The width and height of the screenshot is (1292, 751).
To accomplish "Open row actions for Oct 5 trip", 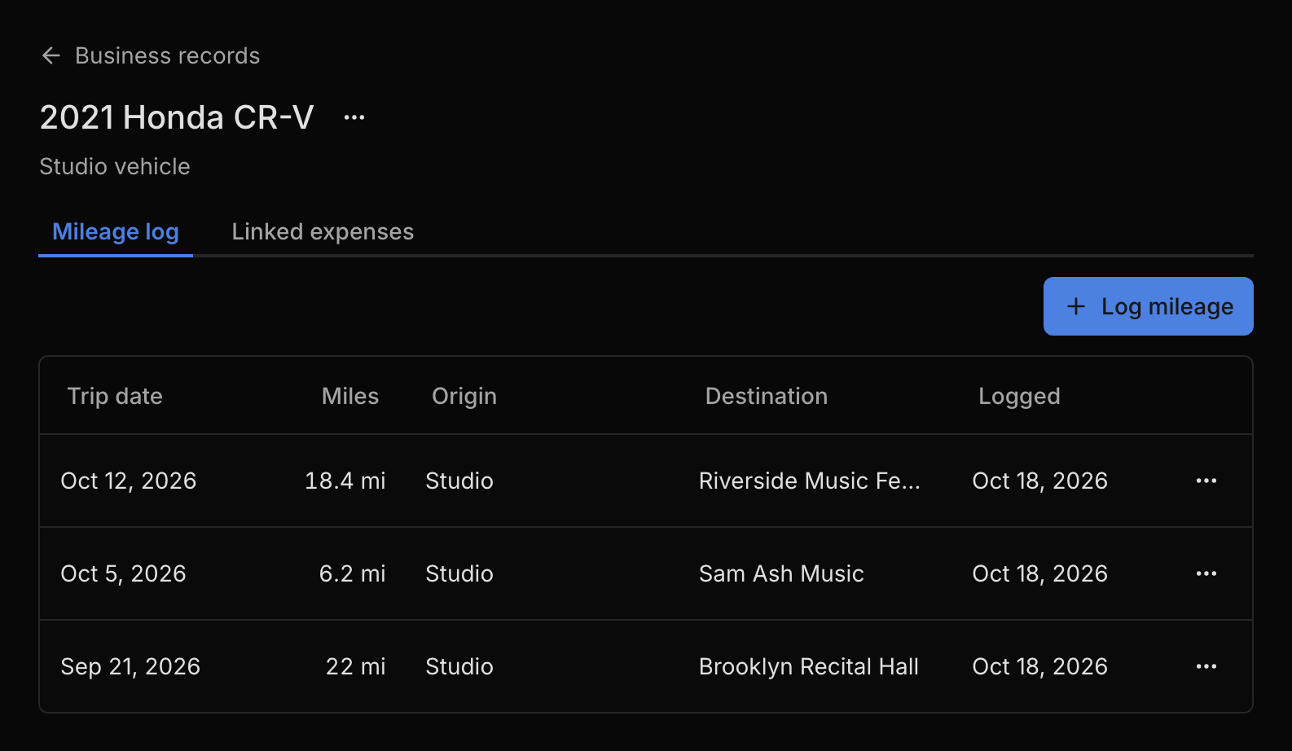I will (x=1206, y=573).
